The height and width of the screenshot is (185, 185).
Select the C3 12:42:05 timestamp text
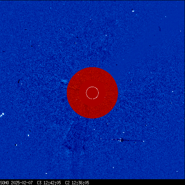49,183
